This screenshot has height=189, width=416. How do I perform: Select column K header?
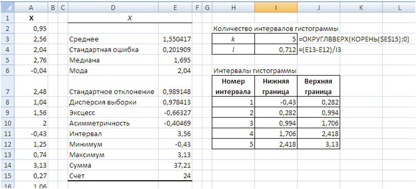coord(361,8)
